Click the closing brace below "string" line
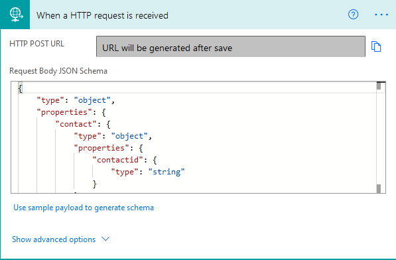This screenshot has height=260, width=396. (x=95, y=184)
